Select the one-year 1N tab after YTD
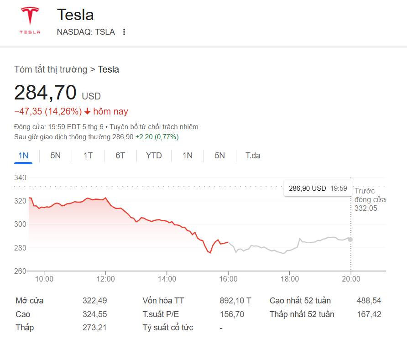Image resolution: width=407 pixels, height=339 pixels. (188, 156)
